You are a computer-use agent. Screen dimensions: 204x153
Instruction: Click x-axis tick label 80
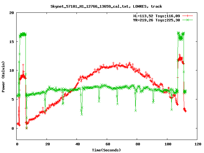click(x=138, y=144)
